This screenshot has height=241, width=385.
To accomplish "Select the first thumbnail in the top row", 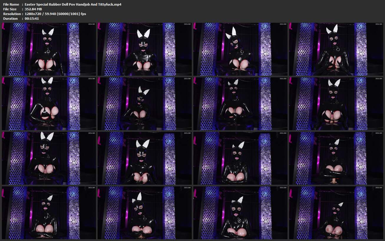I will point(49,49).
